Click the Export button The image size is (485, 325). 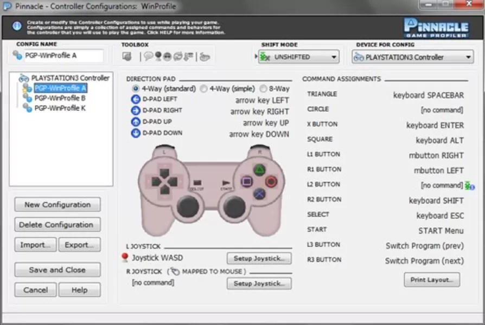click(x=80, y=245)
